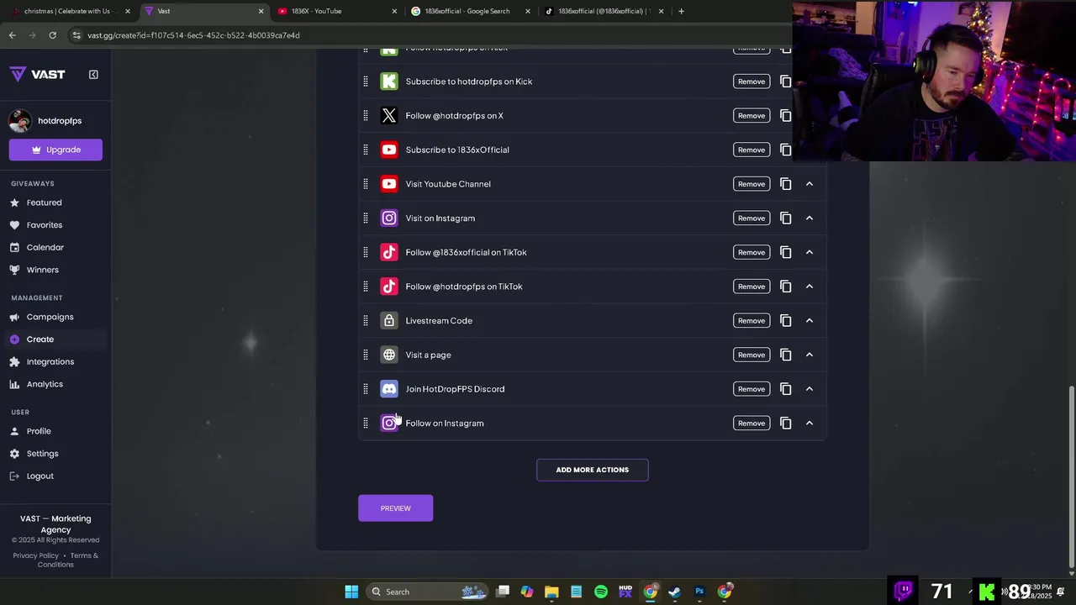The image size is (1076, 605).
Task: Remove Visit Youtube Channel action
Action: click(752, 184)
